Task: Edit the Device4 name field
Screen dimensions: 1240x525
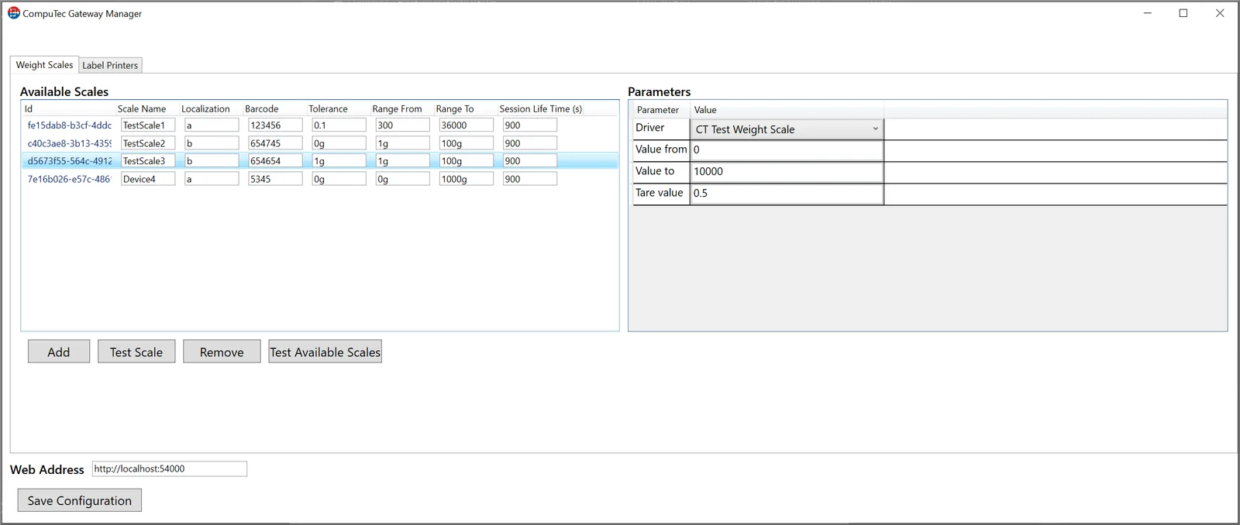Action: (x=148, y=179)
